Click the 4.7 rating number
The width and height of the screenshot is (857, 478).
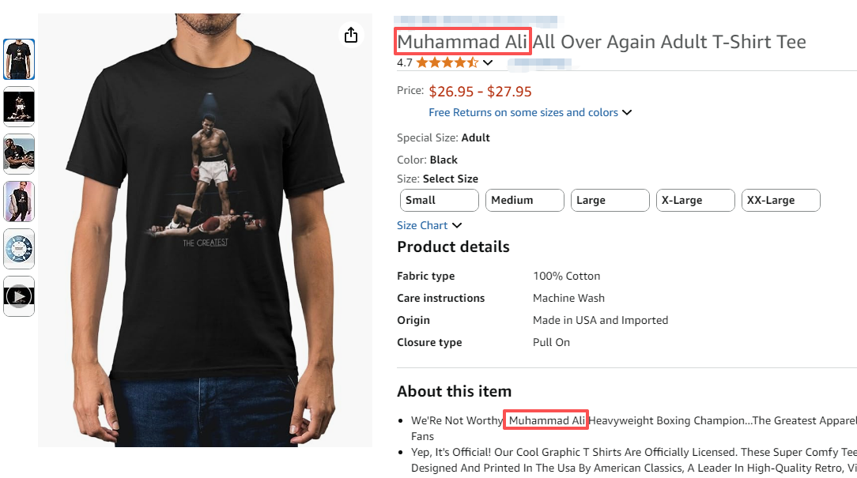[x=405, y=62]
